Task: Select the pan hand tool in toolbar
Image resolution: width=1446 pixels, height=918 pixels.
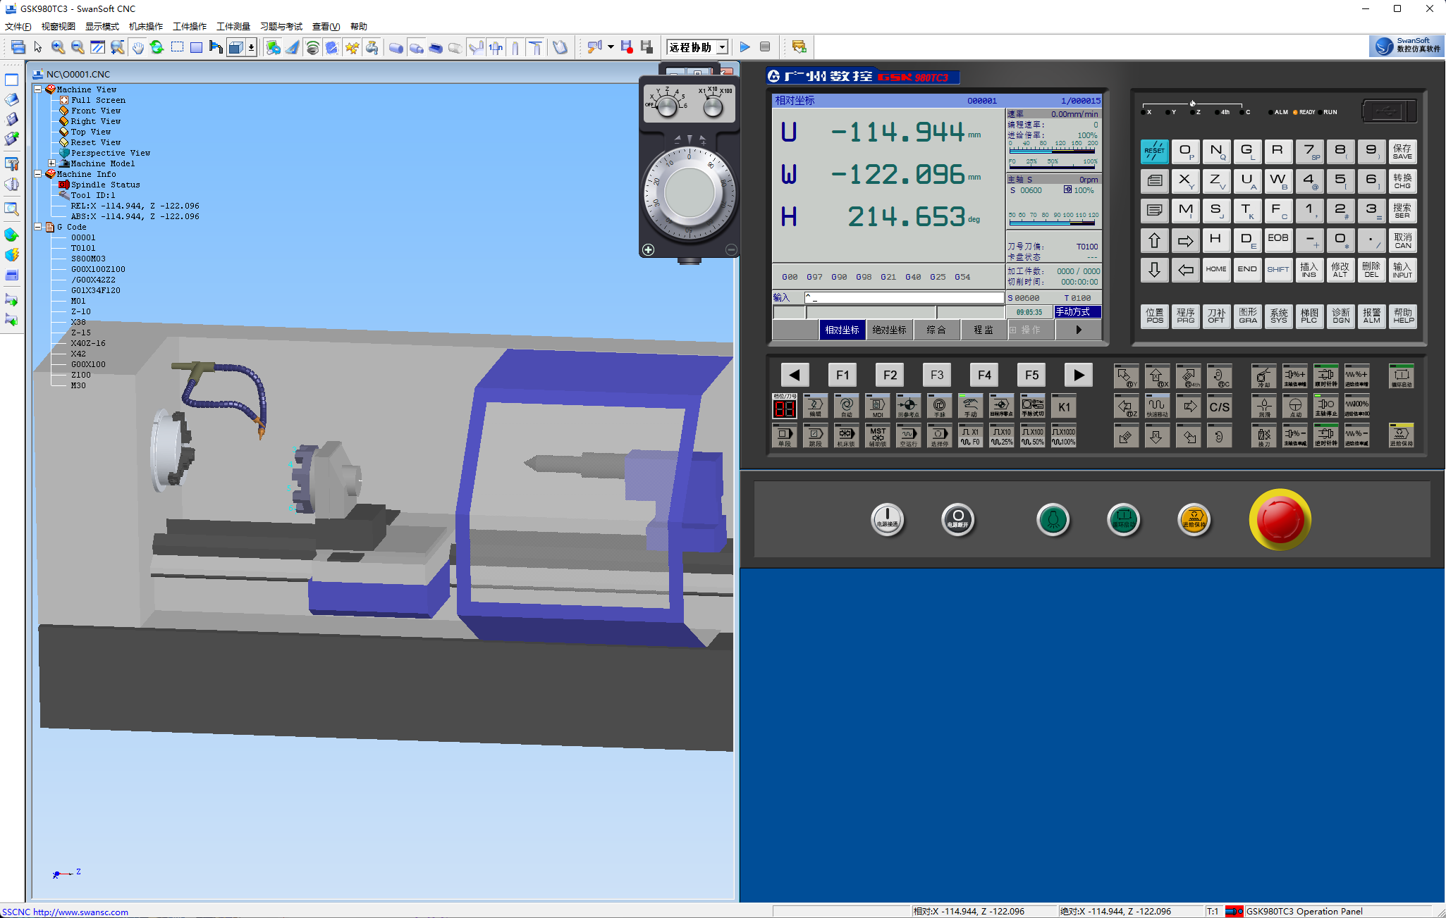Action: [x=137, y=47]
